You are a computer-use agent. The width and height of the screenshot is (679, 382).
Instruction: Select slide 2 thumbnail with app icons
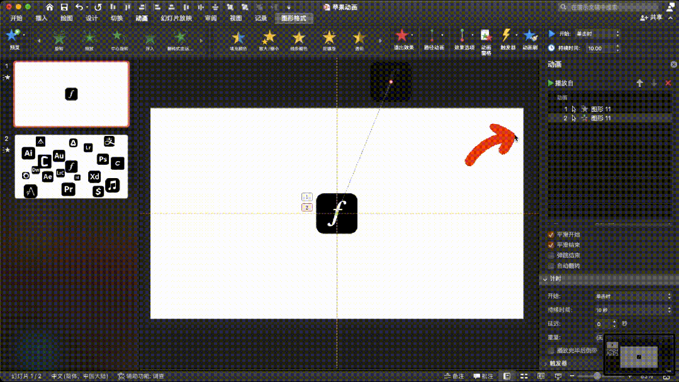(72, 166)
